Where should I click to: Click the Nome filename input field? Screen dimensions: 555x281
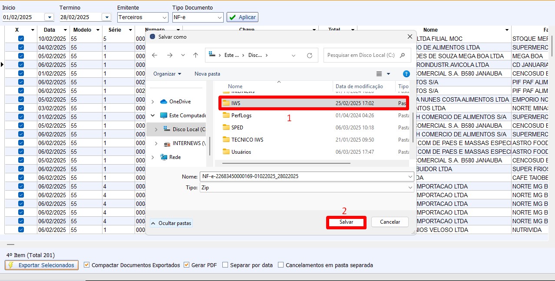point(304,177)
